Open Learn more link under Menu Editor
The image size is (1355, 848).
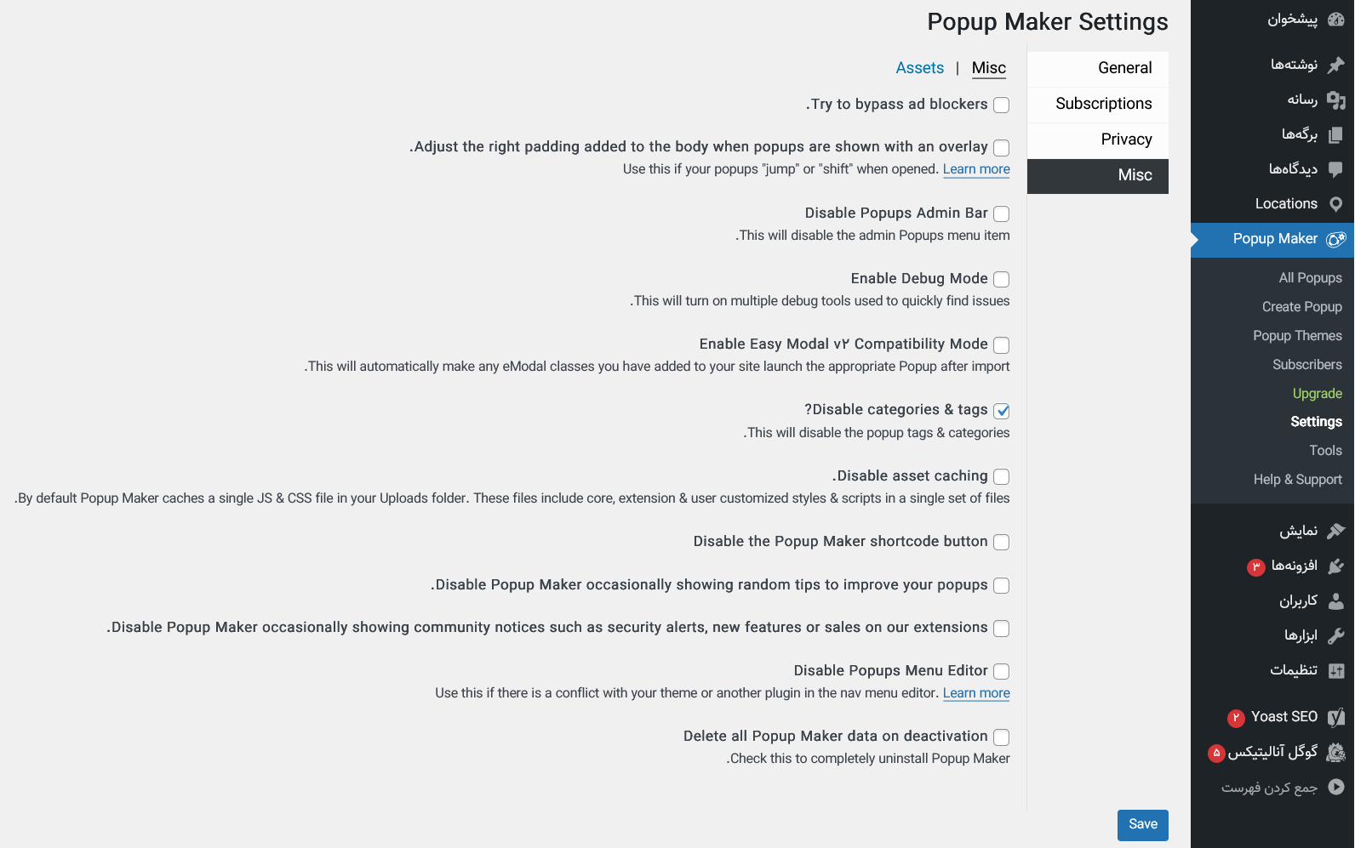coord(976,693)
